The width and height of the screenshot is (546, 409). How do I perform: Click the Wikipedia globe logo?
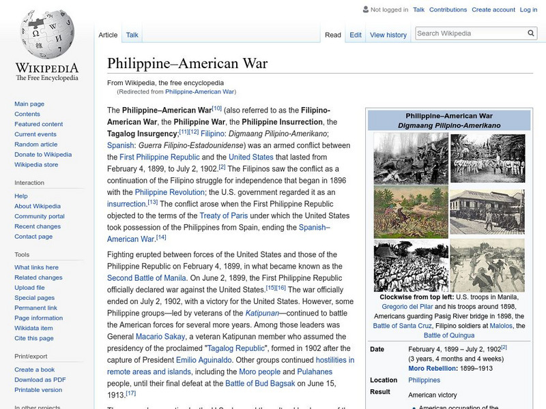[x=46, y=34]
